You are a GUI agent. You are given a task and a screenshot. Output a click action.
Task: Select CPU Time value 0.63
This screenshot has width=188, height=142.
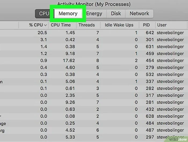pyautogui.click(x=70, y=109)
